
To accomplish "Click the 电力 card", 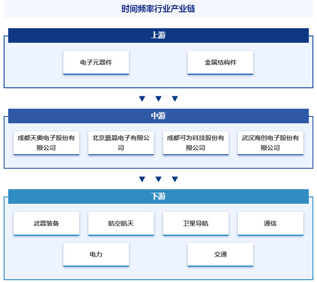I will click(x=96, y=255).
